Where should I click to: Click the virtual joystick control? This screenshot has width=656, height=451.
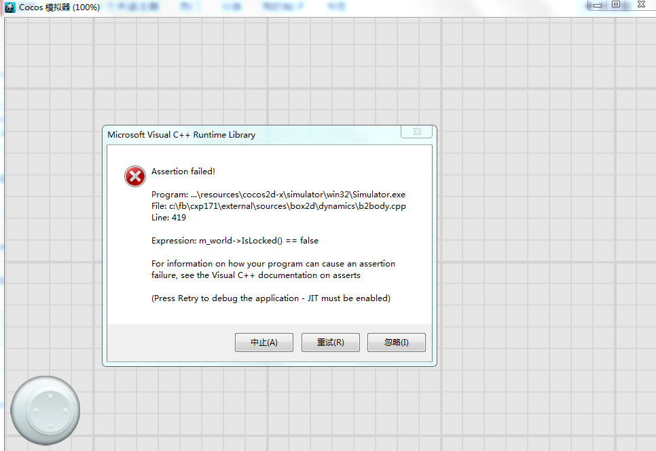click(x=45, y=410)
